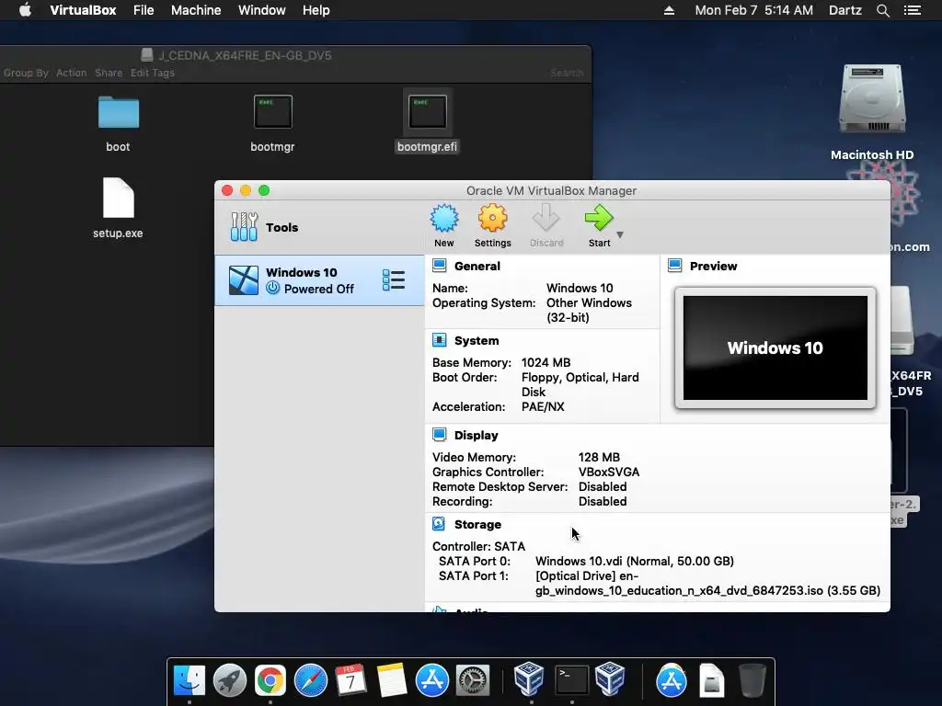Screen dimensions: 942x706
Task: Click the Storage section disk icon
Action: (x=439, y=524)
